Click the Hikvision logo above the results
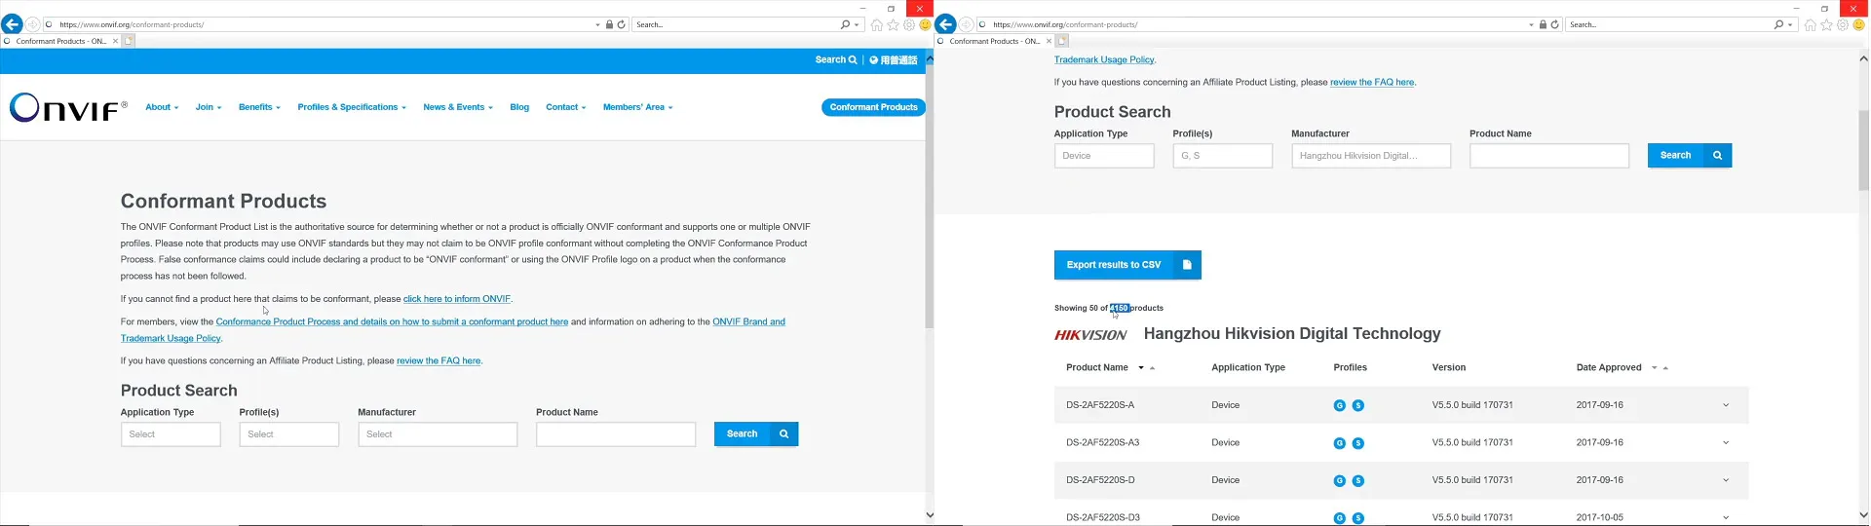This screenshot has width=1871, height=526. tap(1090, 335)
